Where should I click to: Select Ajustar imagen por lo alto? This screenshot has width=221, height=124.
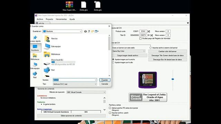[x=113, y=62]
